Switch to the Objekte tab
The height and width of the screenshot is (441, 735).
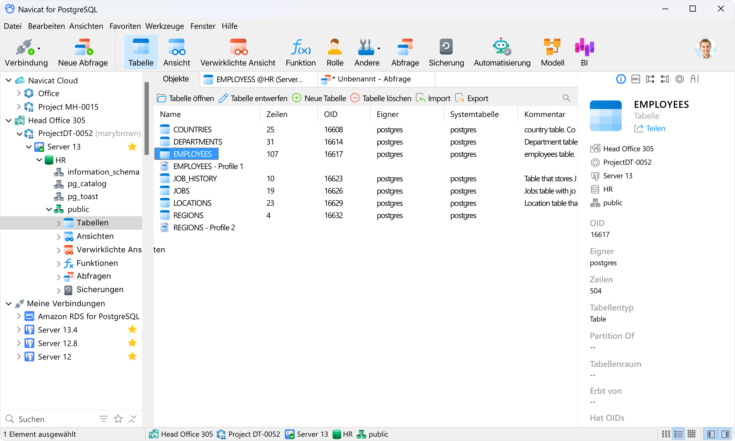pos(176,79)
